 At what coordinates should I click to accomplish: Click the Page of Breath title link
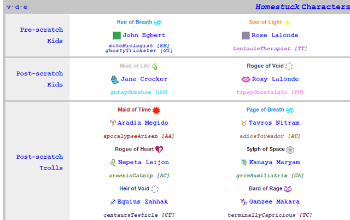265,109
